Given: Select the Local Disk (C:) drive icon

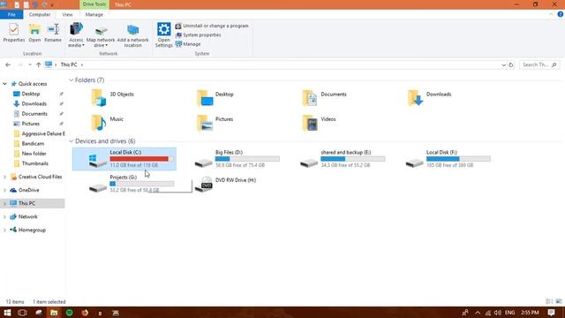Looking at the screenshot, I should point(98,161).
